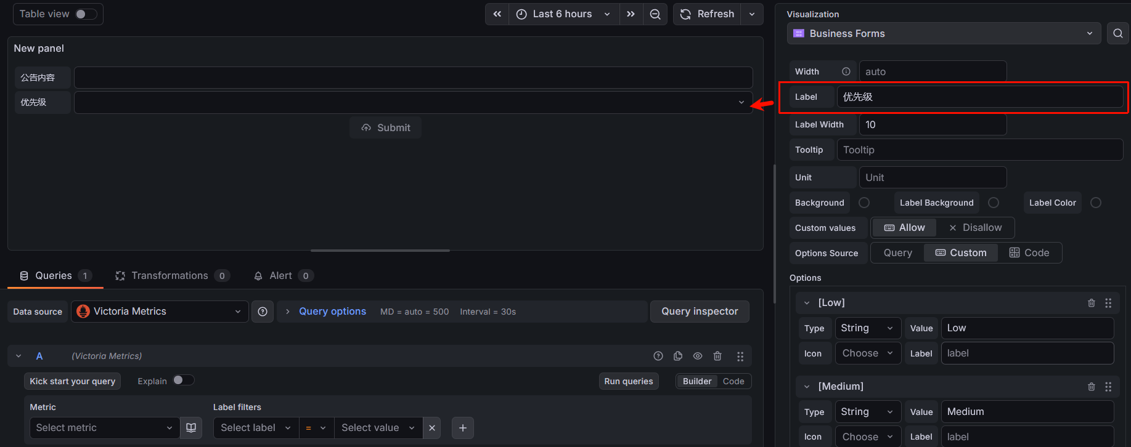Collapse the [Medium] option section

point(806,387)
